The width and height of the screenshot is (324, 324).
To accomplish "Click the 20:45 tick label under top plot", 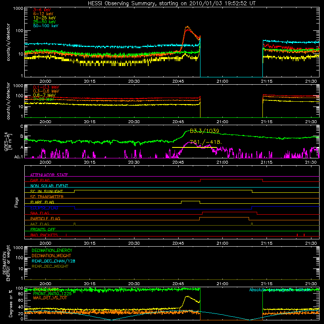I will [178, 81].
